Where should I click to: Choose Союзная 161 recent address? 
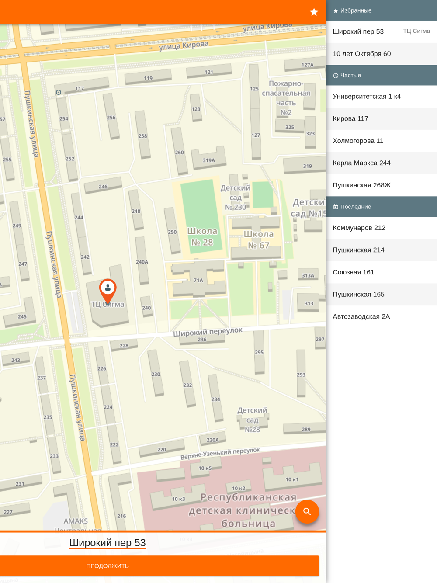381,272
